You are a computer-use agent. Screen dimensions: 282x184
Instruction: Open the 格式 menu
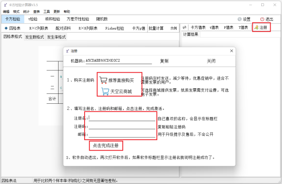pyautogui.click(x=16, y=12)
